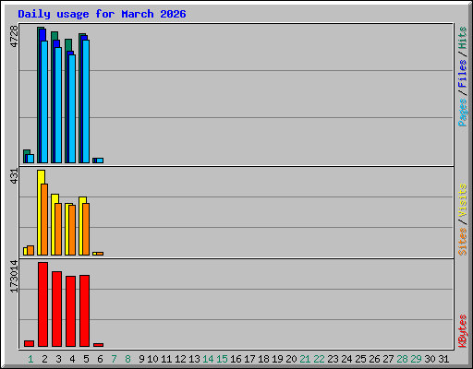Select day 6 on the x-axis

click(100, 359)
